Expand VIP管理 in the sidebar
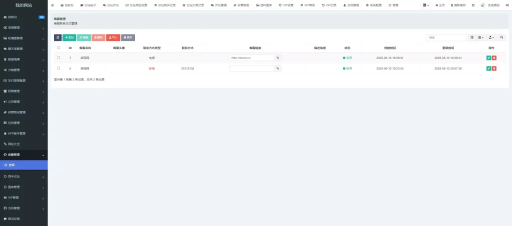 click(x=24, y=197)
